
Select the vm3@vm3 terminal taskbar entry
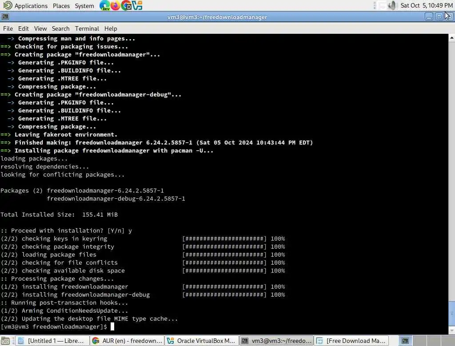[x=277, y=341]
